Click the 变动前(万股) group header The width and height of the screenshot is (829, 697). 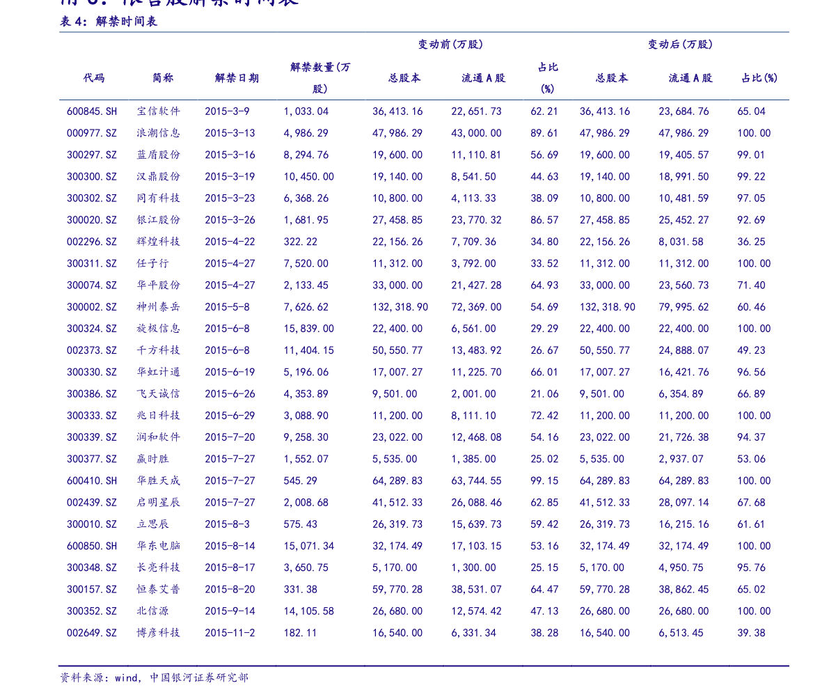[450, 45]
